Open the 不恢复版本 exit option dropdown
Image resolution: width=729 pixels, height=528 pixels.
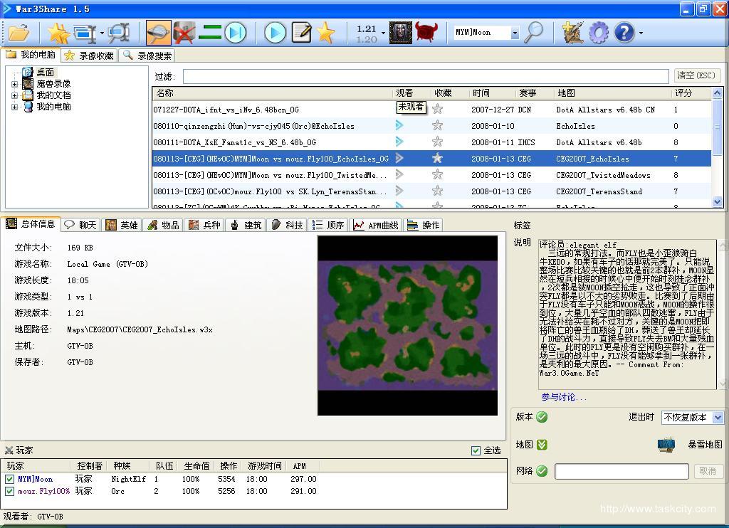coord(717,418)
